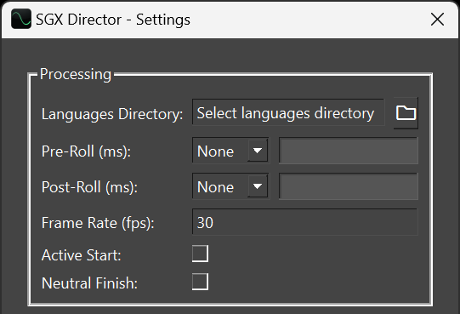This screenshot has height=314, width=460.
Task: Click the Processing group box title
Action: 76,74
